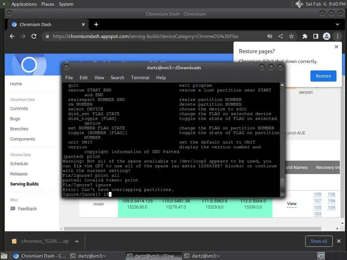Click the lock icon in address bar
Image resolution: width=347 pixels, height=260 pixels.
47,36
